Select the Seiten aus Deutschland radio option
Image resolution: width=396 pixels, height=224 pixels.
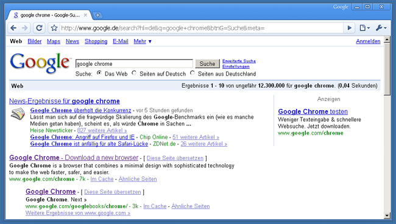click(193, 73)
